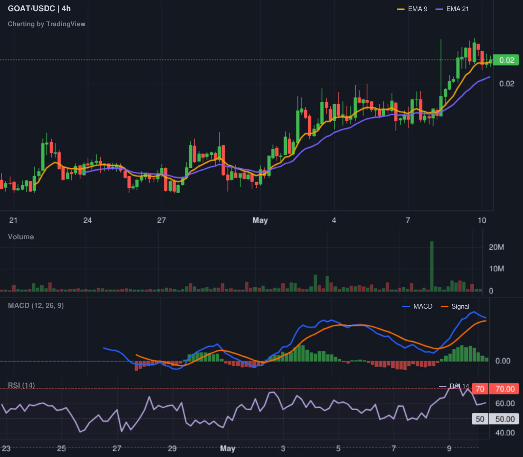Select date 3 on the RSI time axis
This screenshot has width=523, height=457.
coord(283,449)
